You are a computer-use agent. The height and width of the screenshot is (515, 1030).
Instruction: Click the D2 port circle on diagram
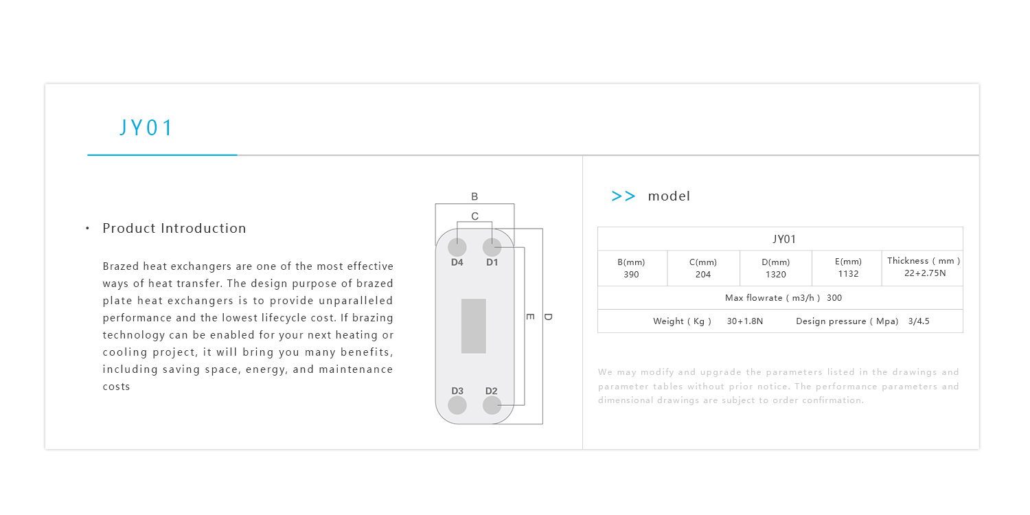pos(492,405)
